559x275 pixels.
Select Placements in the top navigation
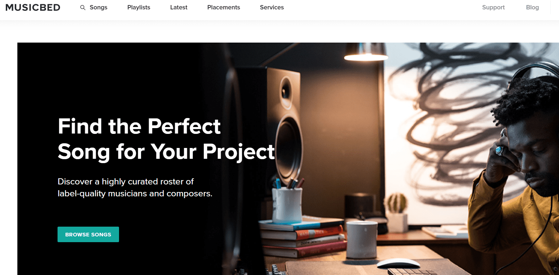[x=224, y=7]
